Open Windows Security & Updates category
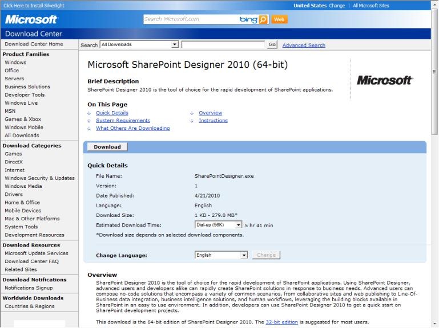Screen dimensions: 439x328 (x=40, y=178)
